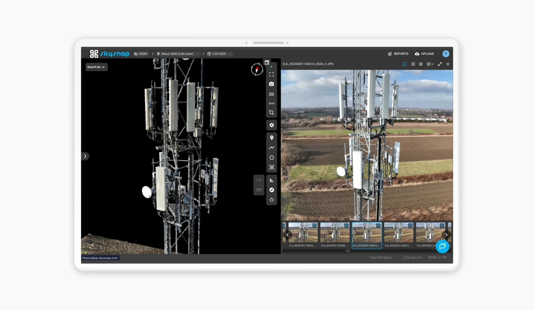Switch to 2D view mode
Screen dimensions: 534x310
coord(271,94)
